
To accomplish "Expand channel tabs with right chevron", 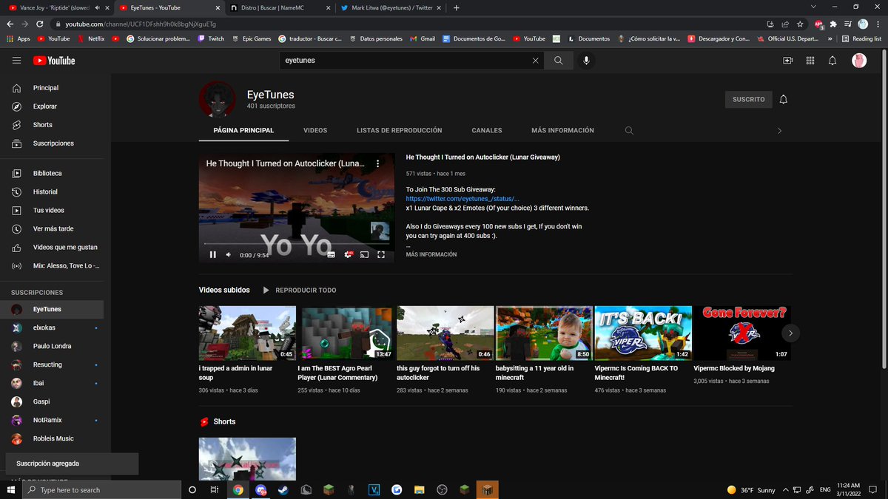I will [x=779, y=131].
